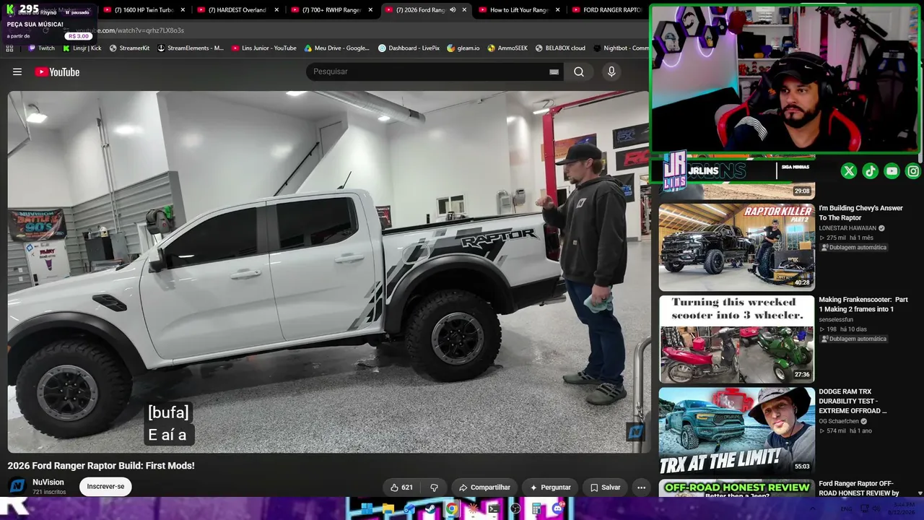Open the Ford Ranger Raptor OFF-ROAD HONEST REVIEW title

(859, 489)
